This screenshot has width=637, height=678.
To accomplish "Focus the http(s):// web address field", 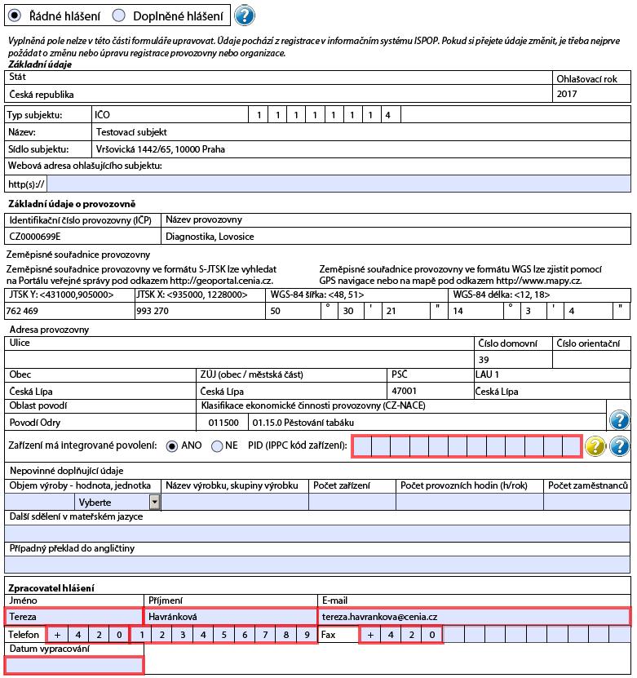I will [338, 184].
